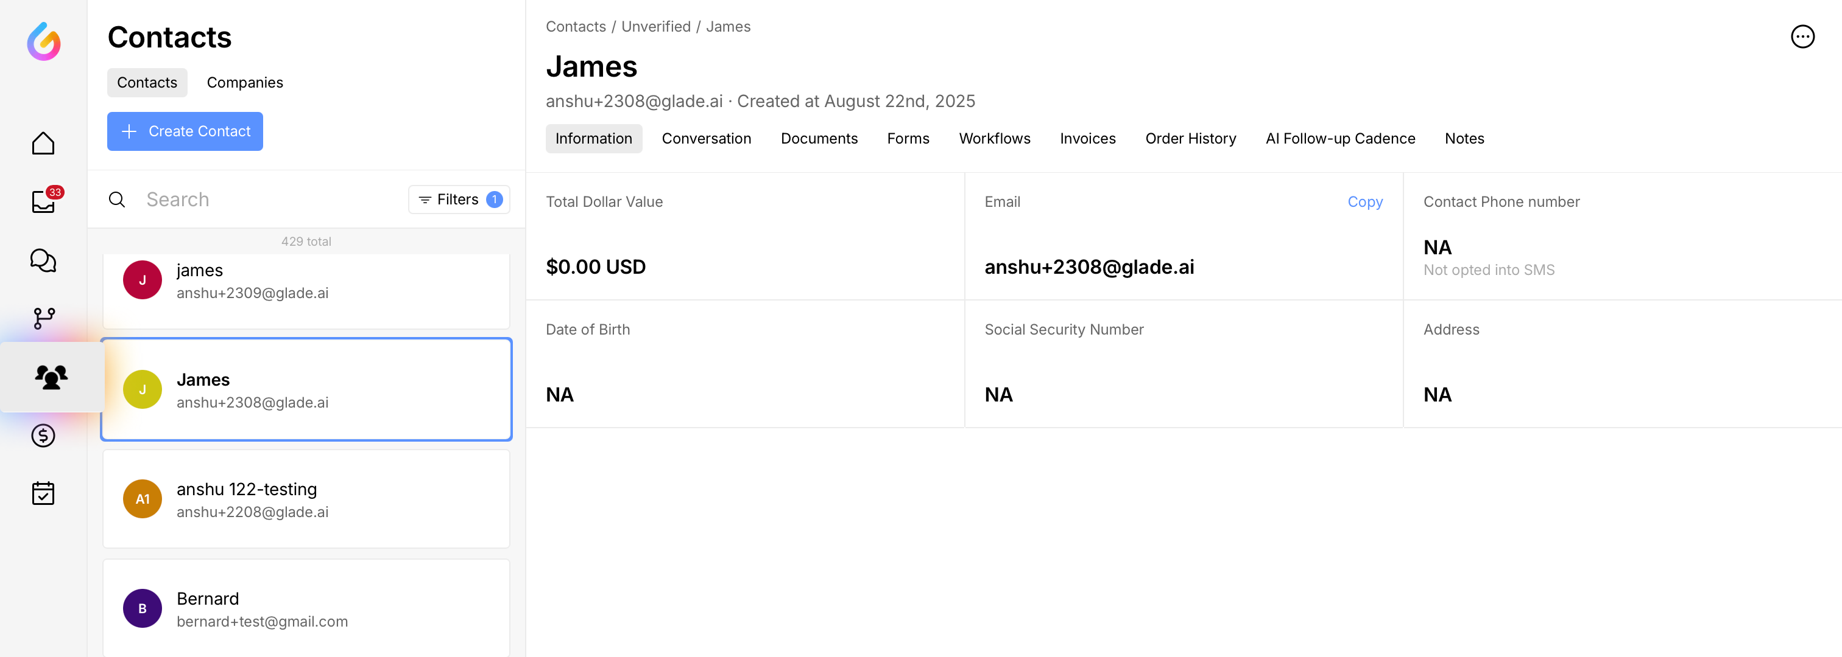Select the Contacts people icon
Screen dimensions: 1842x657
[x=51, y=377]
